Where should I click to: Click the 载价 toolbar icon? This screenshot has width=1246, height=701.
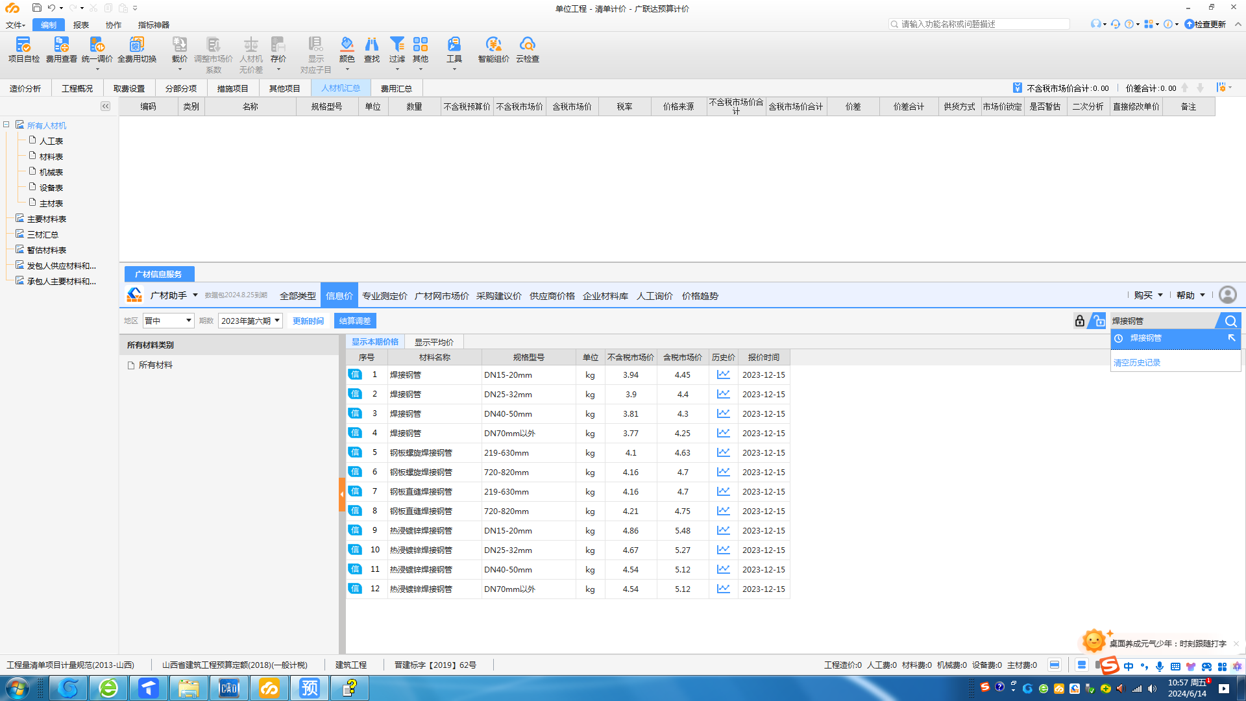tap(180, 50)
